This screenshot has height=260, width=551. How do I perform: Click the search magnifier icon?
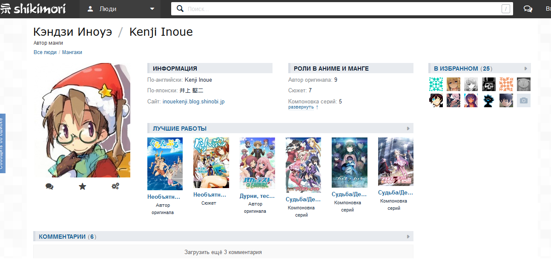(x=180, y=9)
